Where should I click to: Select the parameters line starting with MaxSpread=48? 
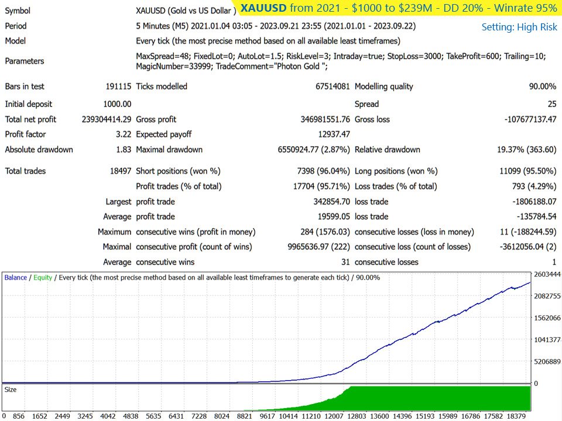coord(341,56)
